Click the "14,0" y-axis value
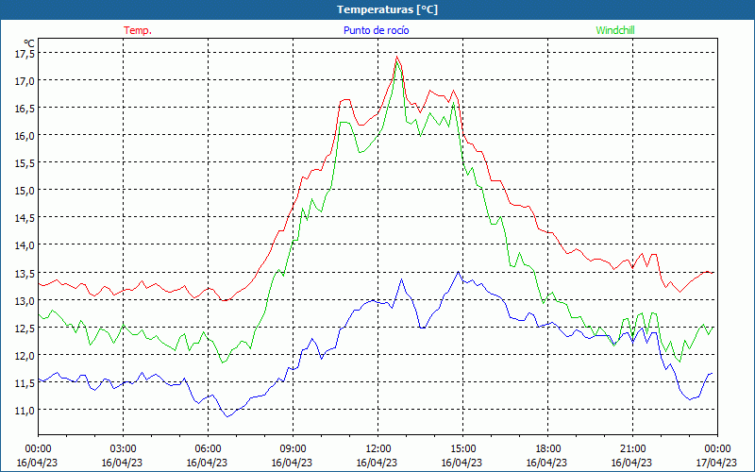The image size is (755, 472). coord(25,245)
